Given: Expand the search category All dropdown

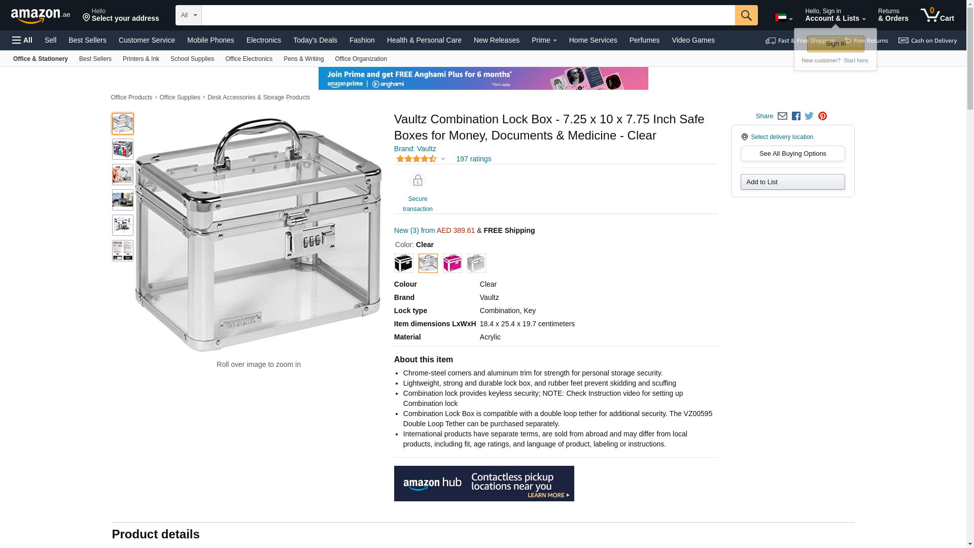Looking at the screenshot, I should [189, 15].
